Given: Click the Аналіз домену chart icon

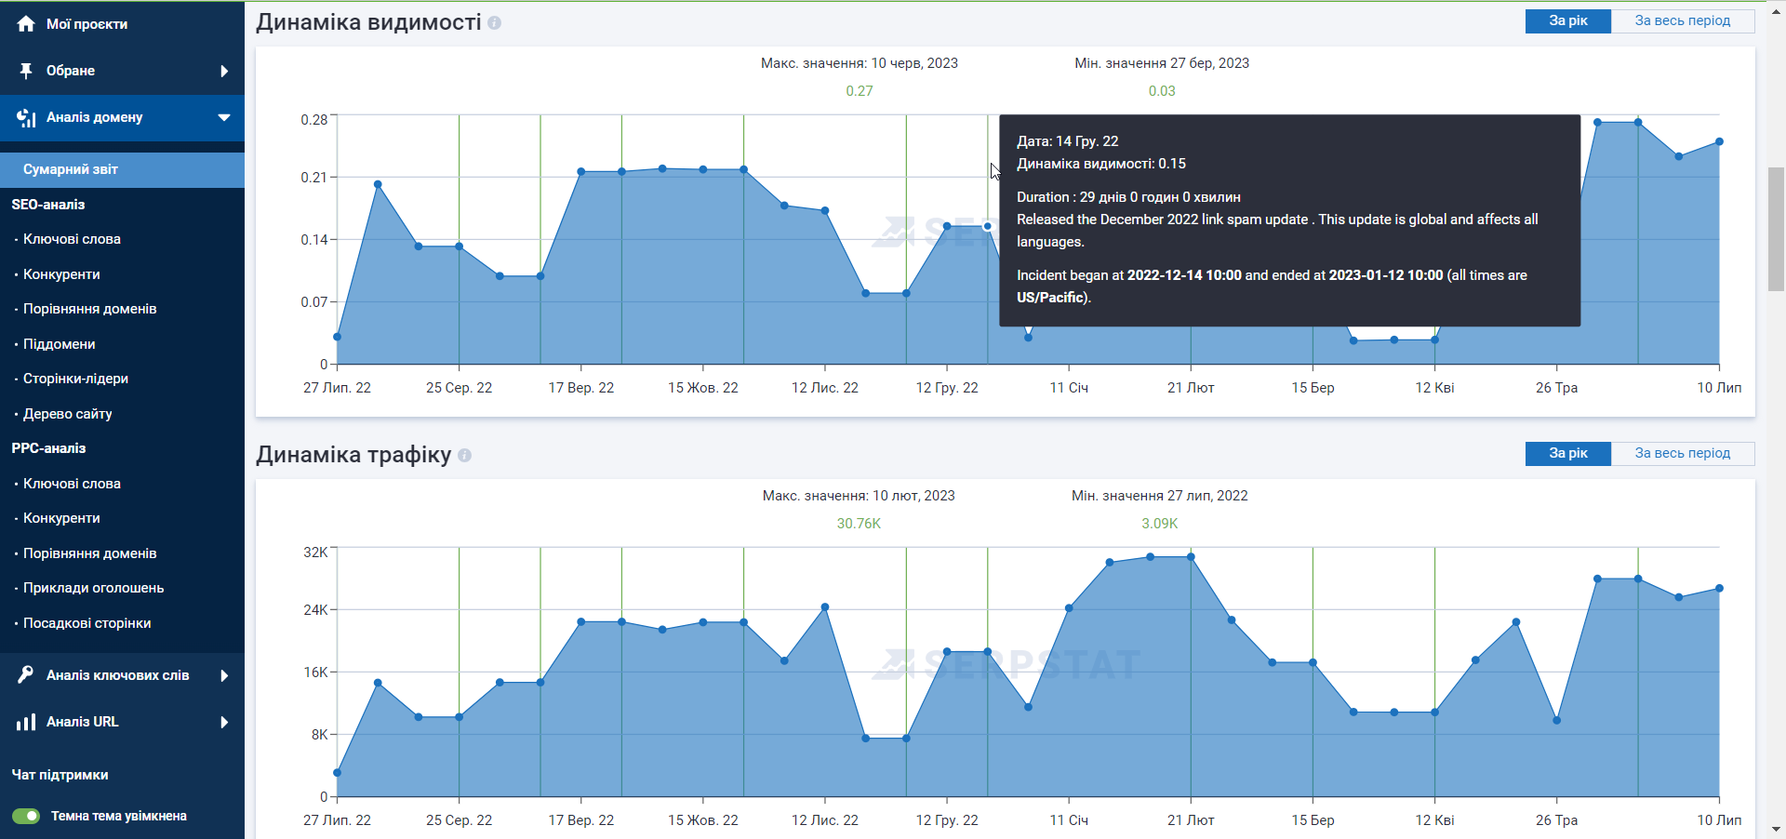Looking at the screenshot, I should (x=26, y=118).
